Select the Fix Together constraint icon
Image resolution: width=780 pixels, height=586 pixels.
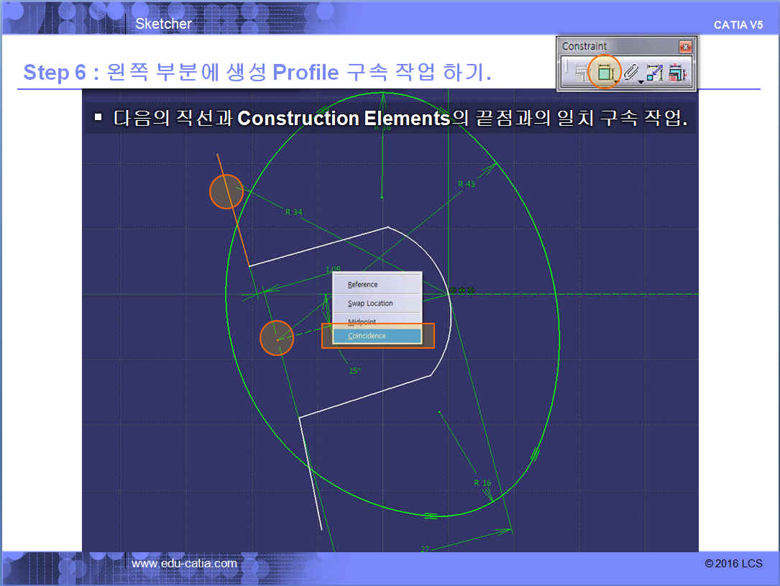(x=654, y=73)
